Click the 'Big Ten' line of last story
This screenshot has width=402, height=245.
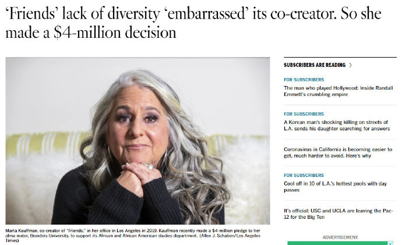pos(304,217)
